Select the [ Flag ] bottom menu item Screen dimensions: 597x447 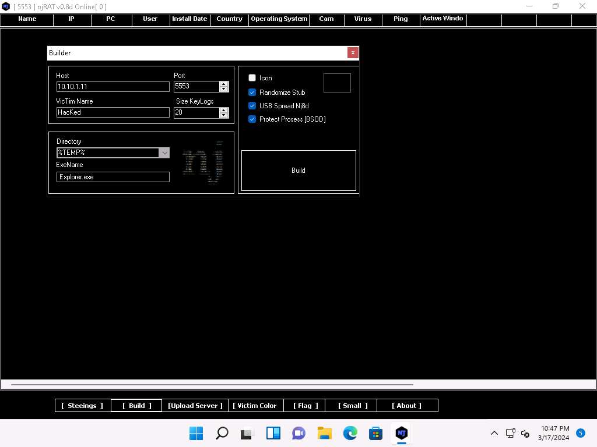(305, 406)
